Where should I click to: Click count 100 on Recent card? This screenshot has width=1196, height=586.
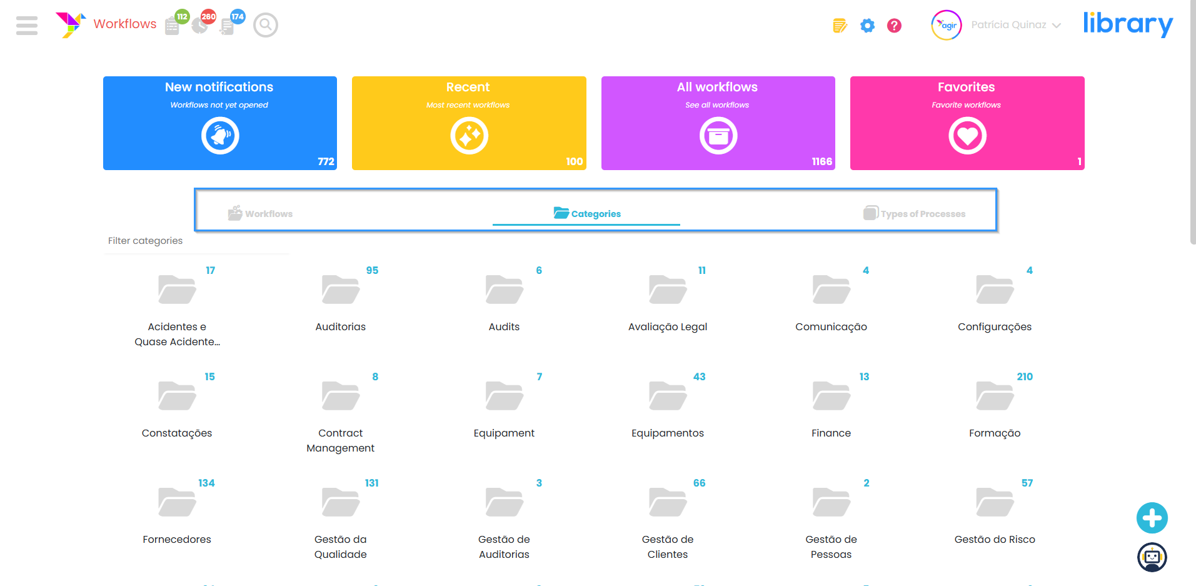coord(575,161)
